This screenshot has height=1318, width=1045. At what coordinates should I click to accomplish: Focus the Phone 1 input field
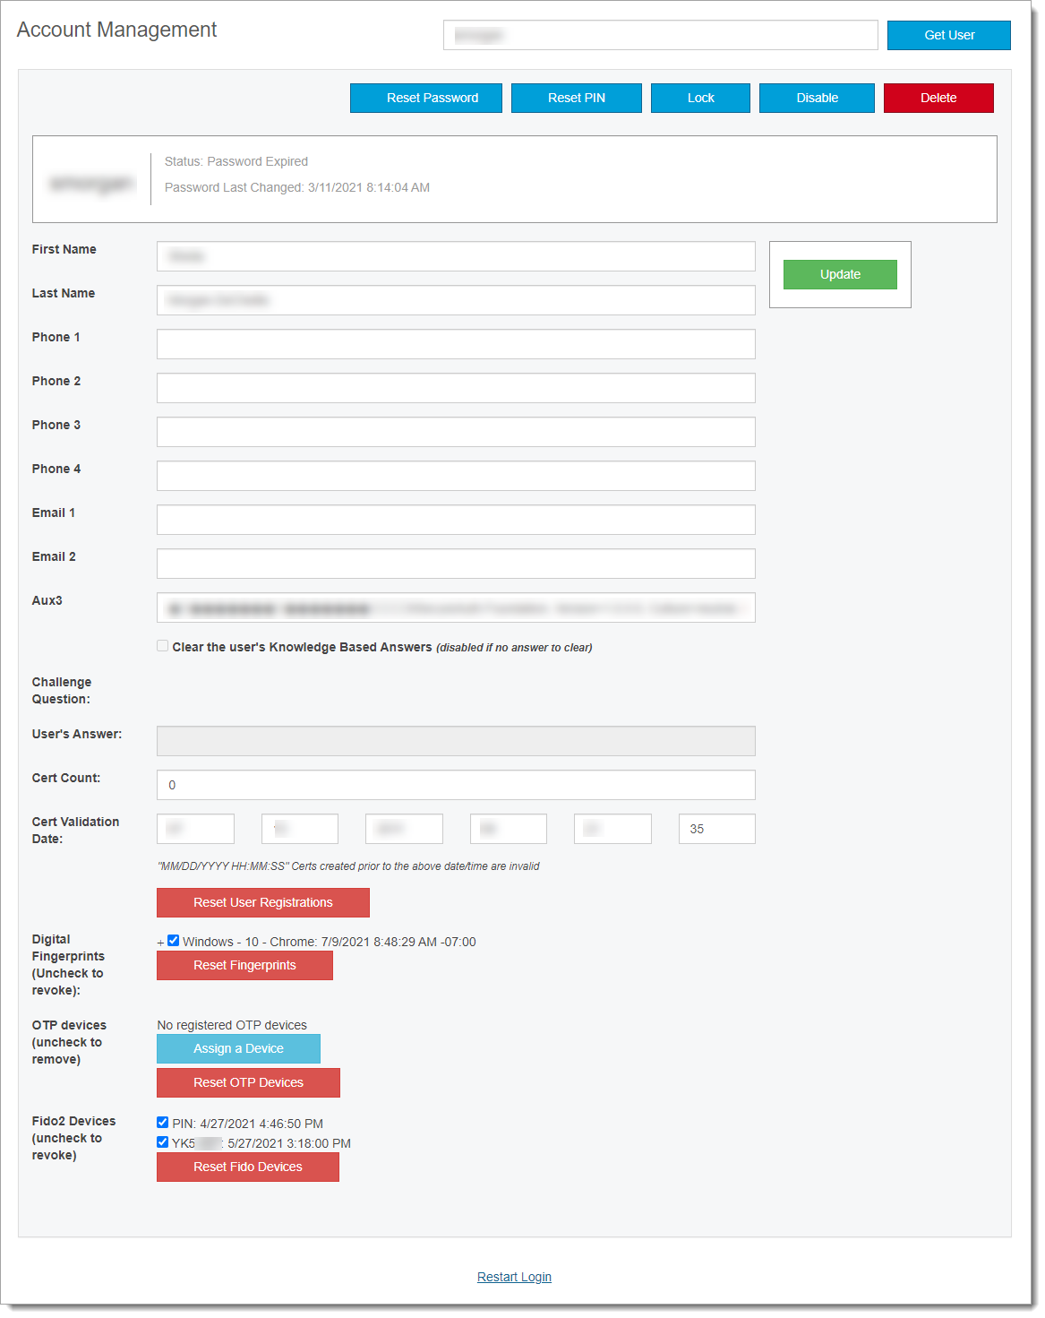(456, 344)
